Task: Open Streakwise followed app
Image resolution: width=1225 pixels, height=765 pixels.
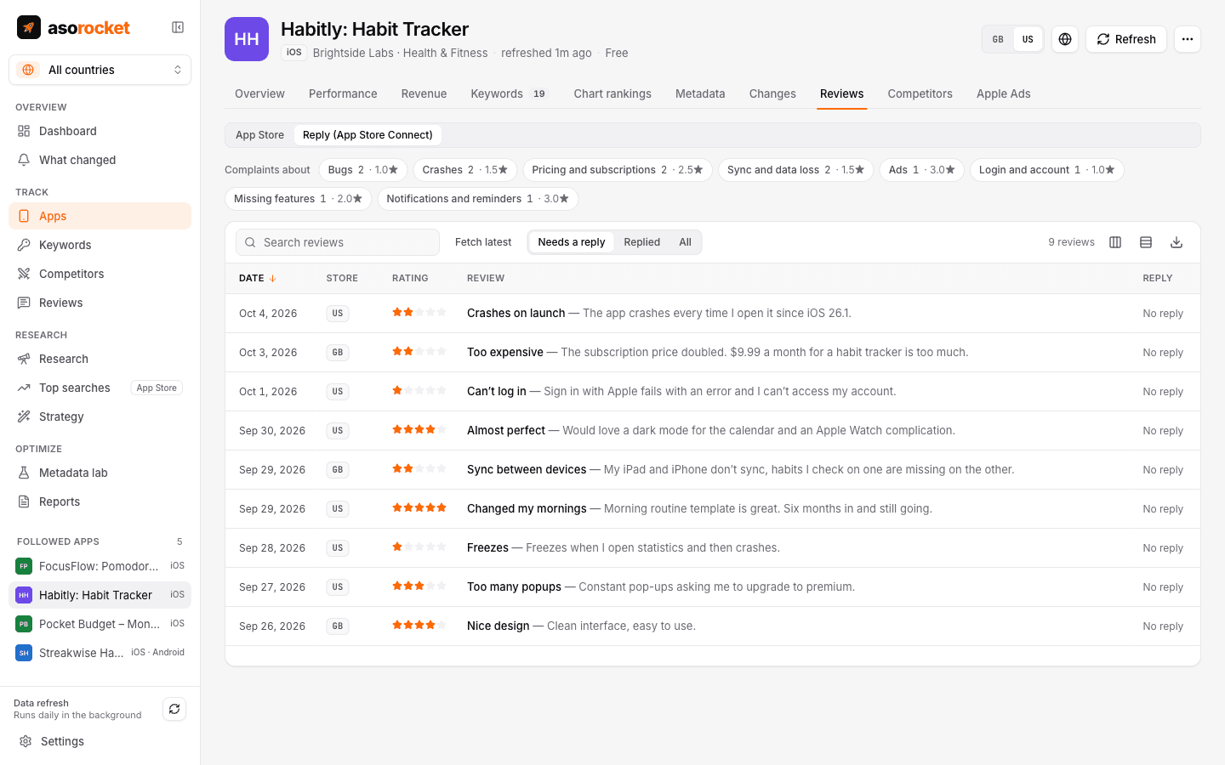Action: coord(100,653)
